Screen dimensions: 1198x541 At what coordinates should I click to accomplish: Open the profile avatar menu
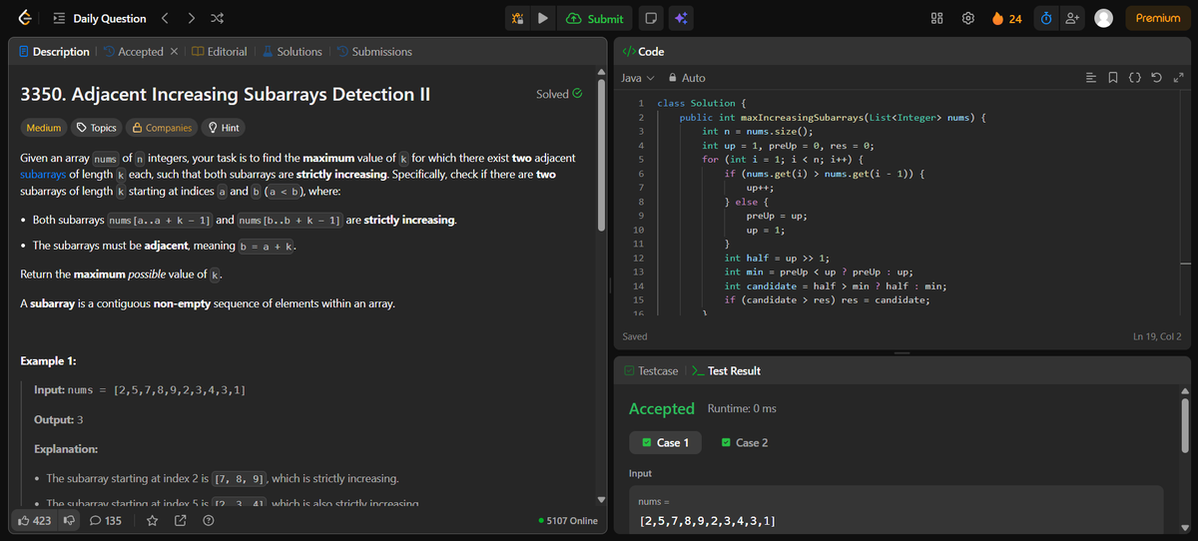coord(1103,18)
